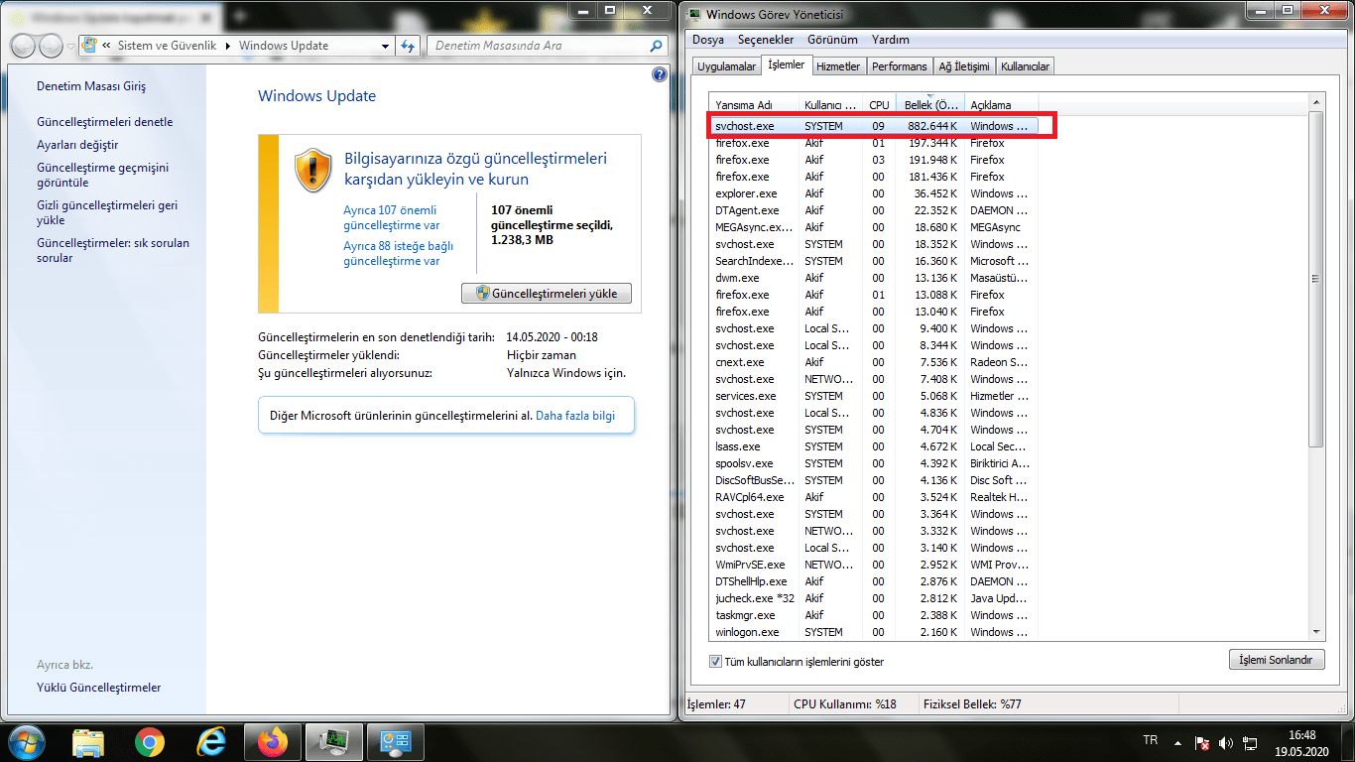Select the İşlemler tab

click(x=787, y=65)
